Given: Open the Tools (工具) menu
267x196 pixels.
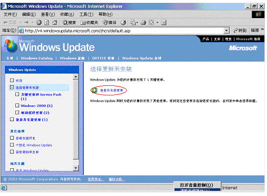Looking at the screenshot, I should [86, 14].
